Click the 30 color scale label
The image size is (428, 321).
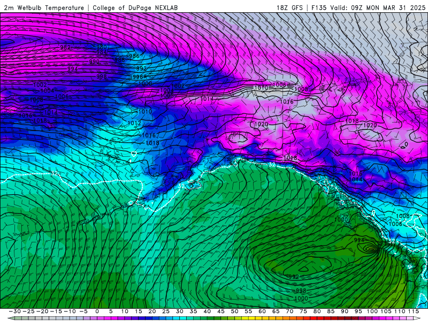(179, 311)
